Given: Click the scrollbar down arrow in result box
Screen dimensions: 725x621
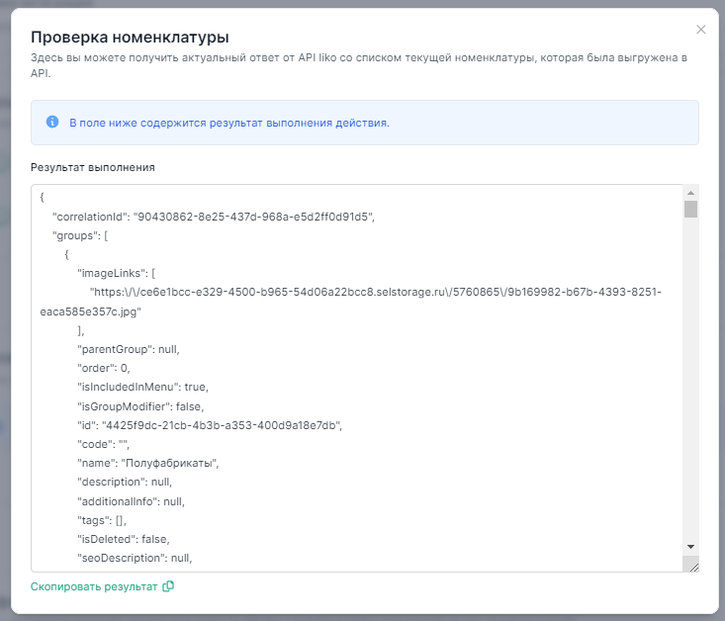Looking at the screenshot, I should pos(691,547).
